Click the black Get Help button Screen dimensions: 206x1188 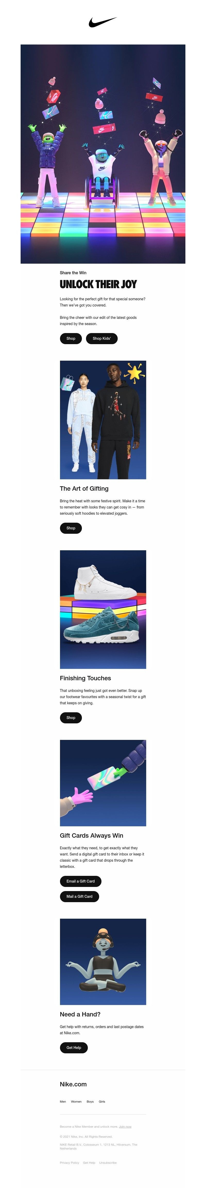pos(74,1047)
